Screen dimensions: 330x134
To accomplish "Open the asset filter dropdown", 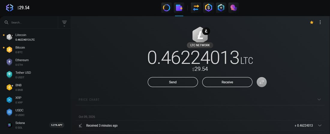I will pos(64,23).
